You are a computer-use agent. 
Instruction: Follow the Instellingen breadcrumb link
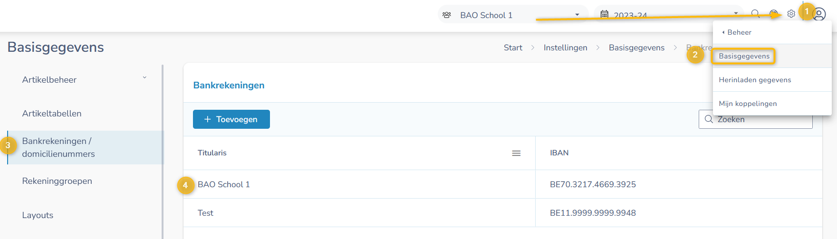click(565, 48)
